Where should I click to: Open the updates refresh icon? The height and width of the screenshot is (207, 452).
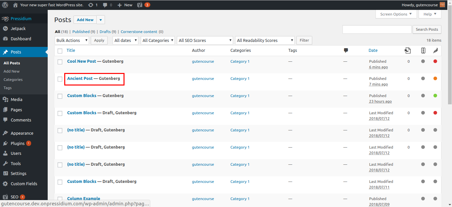point(91,5)
